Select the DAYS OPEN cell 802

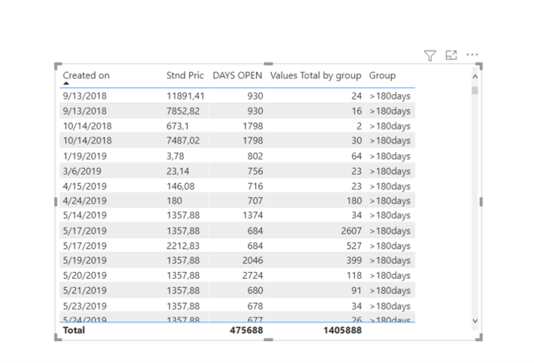pos(255,156)
